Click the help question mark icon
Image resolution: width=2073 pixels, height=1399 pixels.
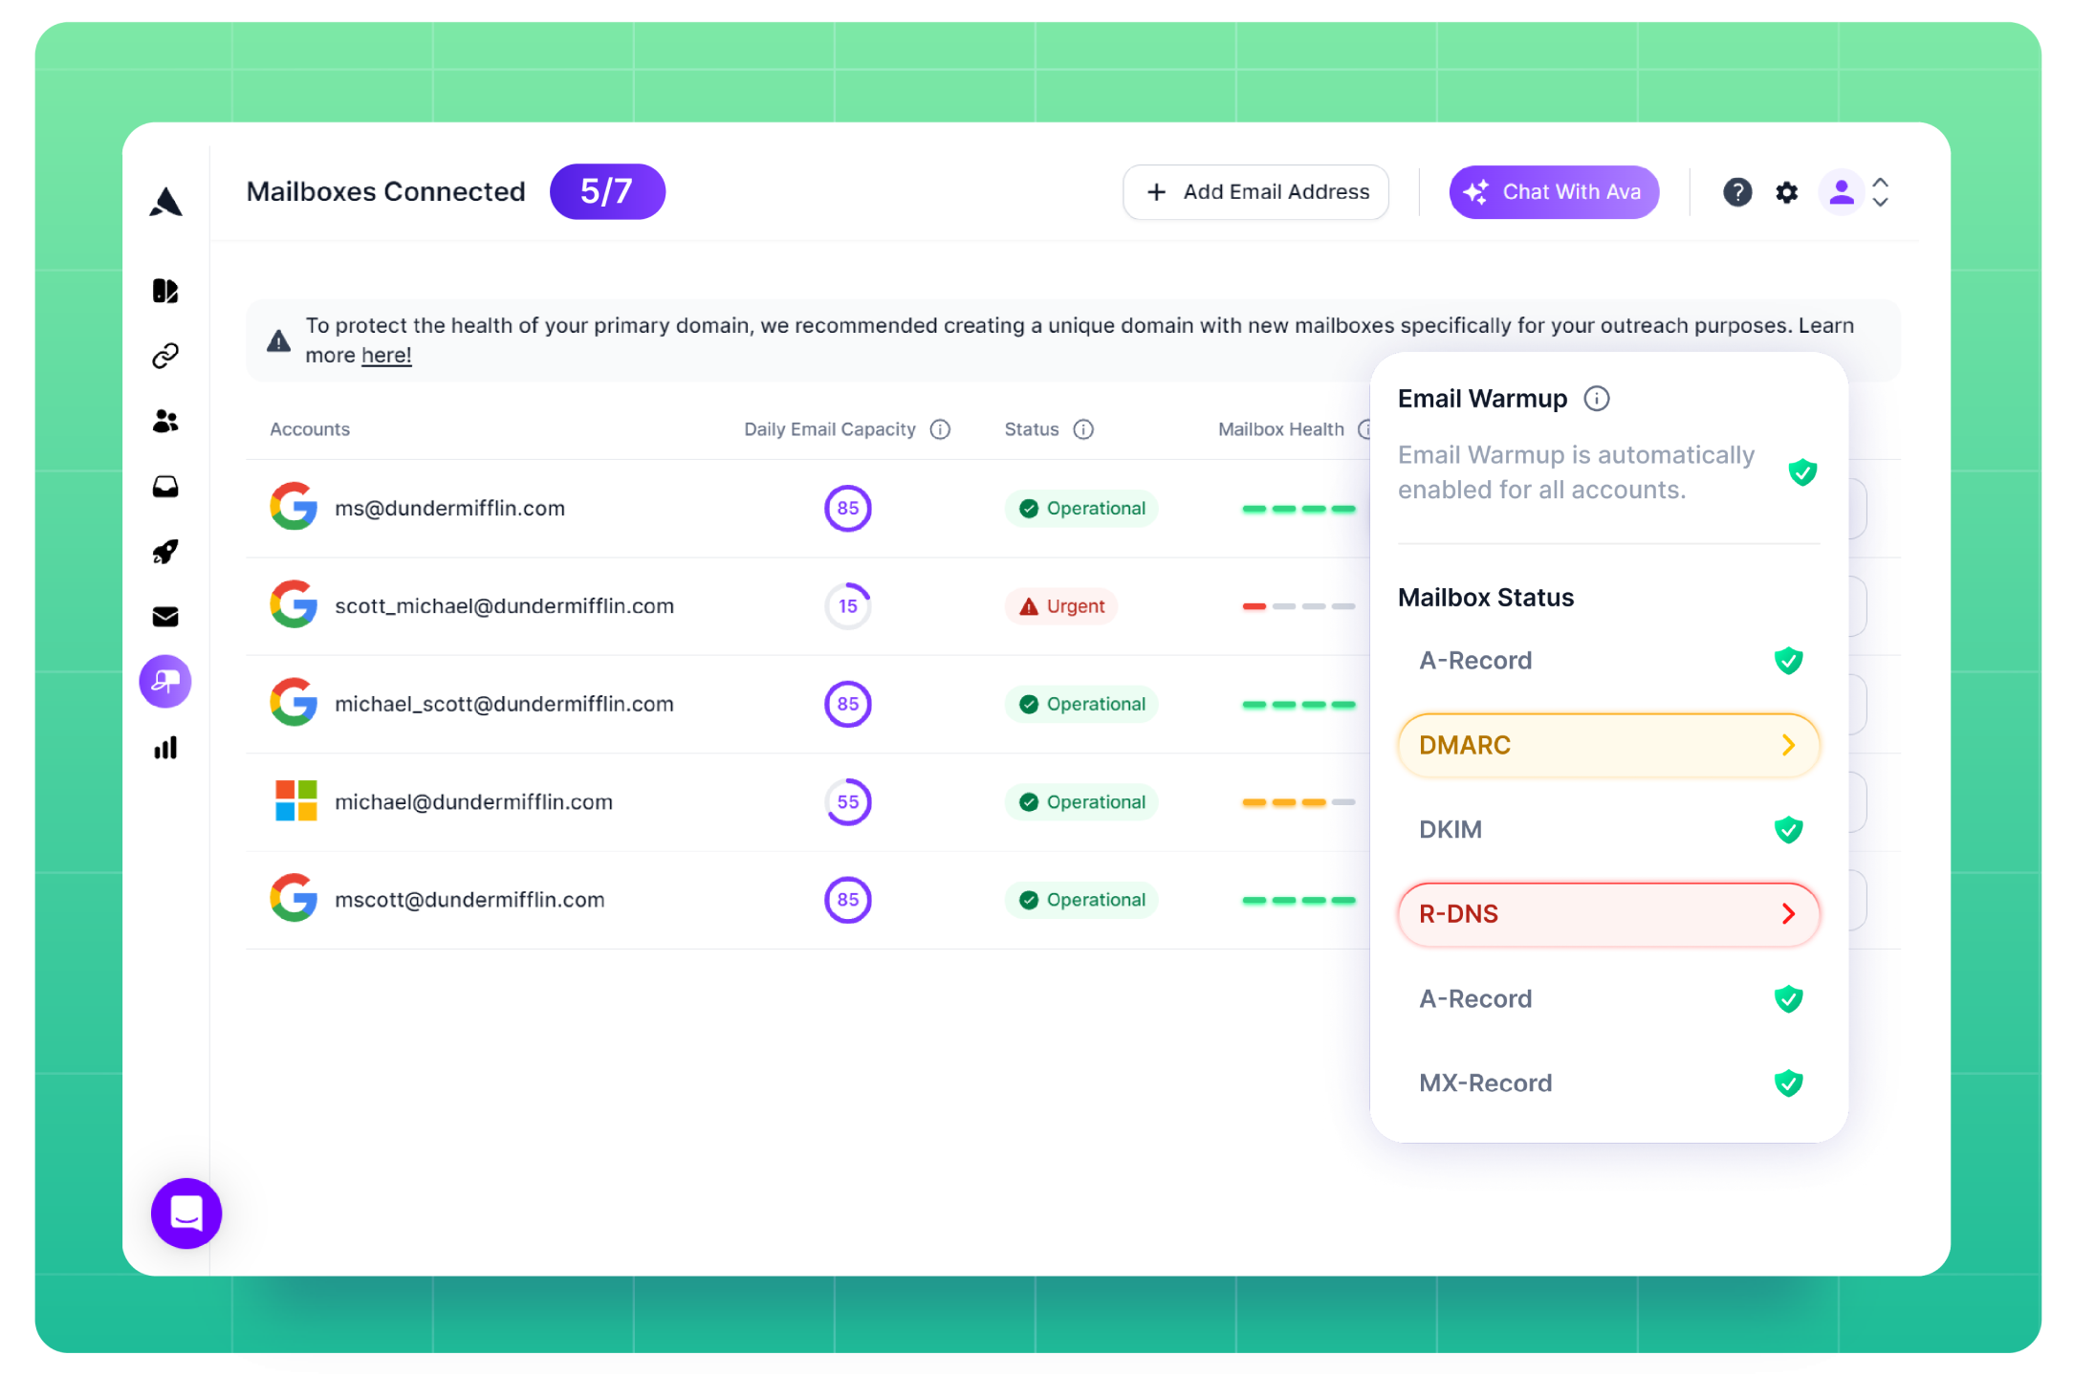coord(1737,192)
